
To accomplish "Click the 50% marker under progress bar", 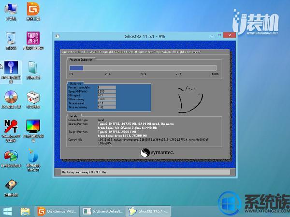I will [x=144, y=74].
